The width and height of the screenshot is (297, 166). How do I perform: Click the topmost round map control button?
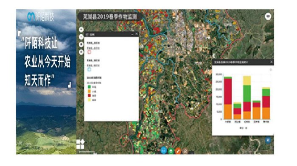point(81,30)
